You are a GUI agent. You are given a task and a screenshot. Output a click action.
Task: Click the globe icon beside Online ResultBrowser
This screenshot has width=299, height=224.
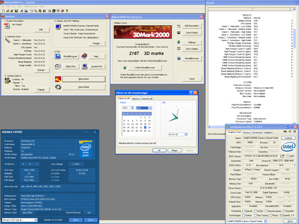pos(125,68)
